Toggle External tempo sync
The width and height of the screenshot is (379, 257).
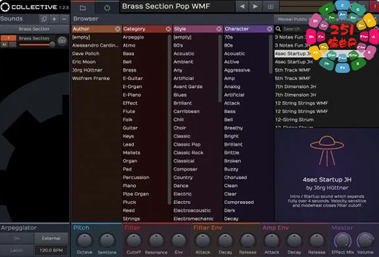(51, 239)
